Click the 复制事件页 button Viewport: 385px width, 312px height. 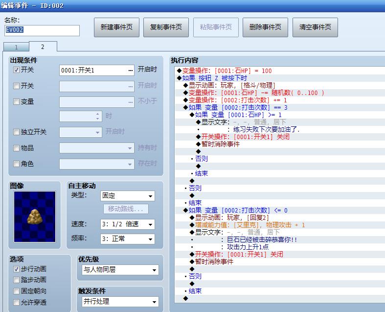pyautogui.click(x=166, y=27)
